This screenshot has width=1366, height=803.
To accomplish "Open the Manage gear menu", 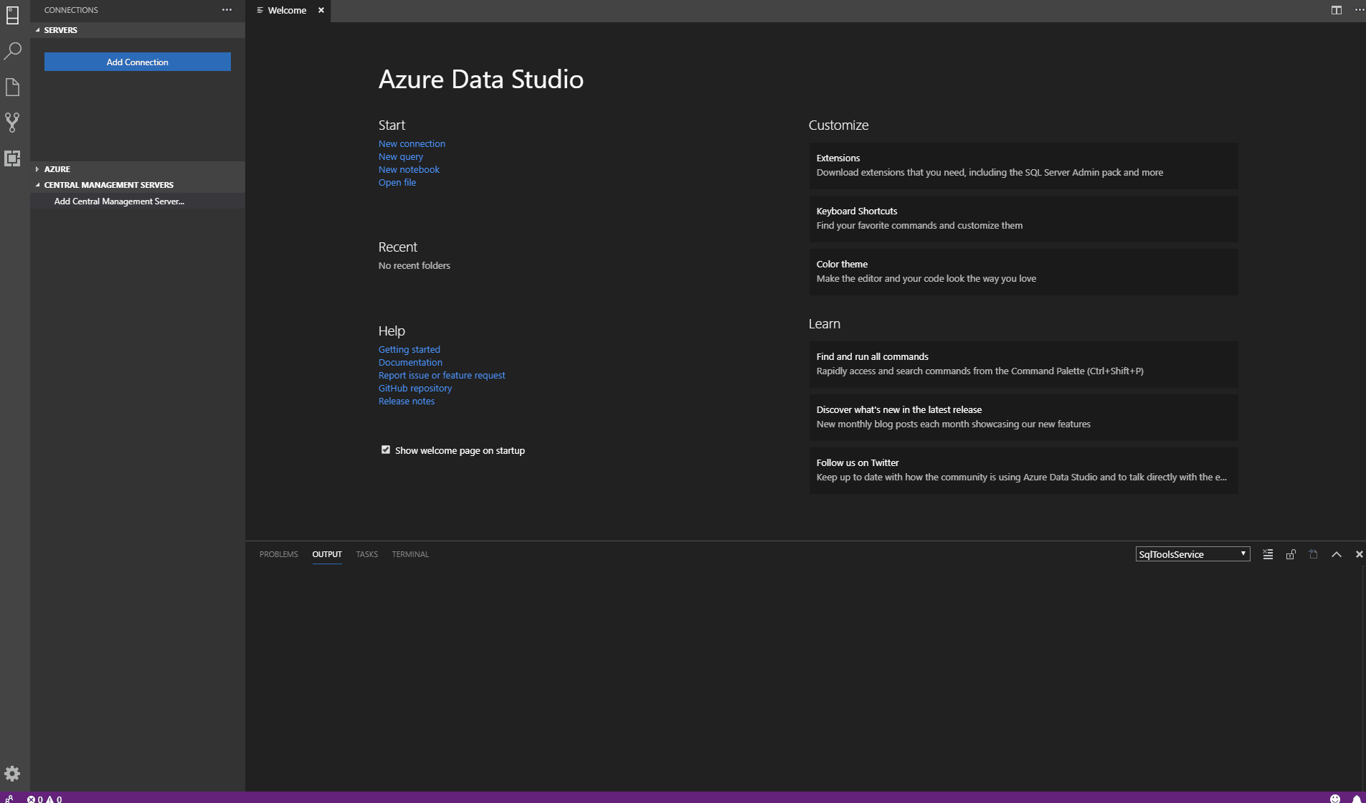I will pos(11,773).
